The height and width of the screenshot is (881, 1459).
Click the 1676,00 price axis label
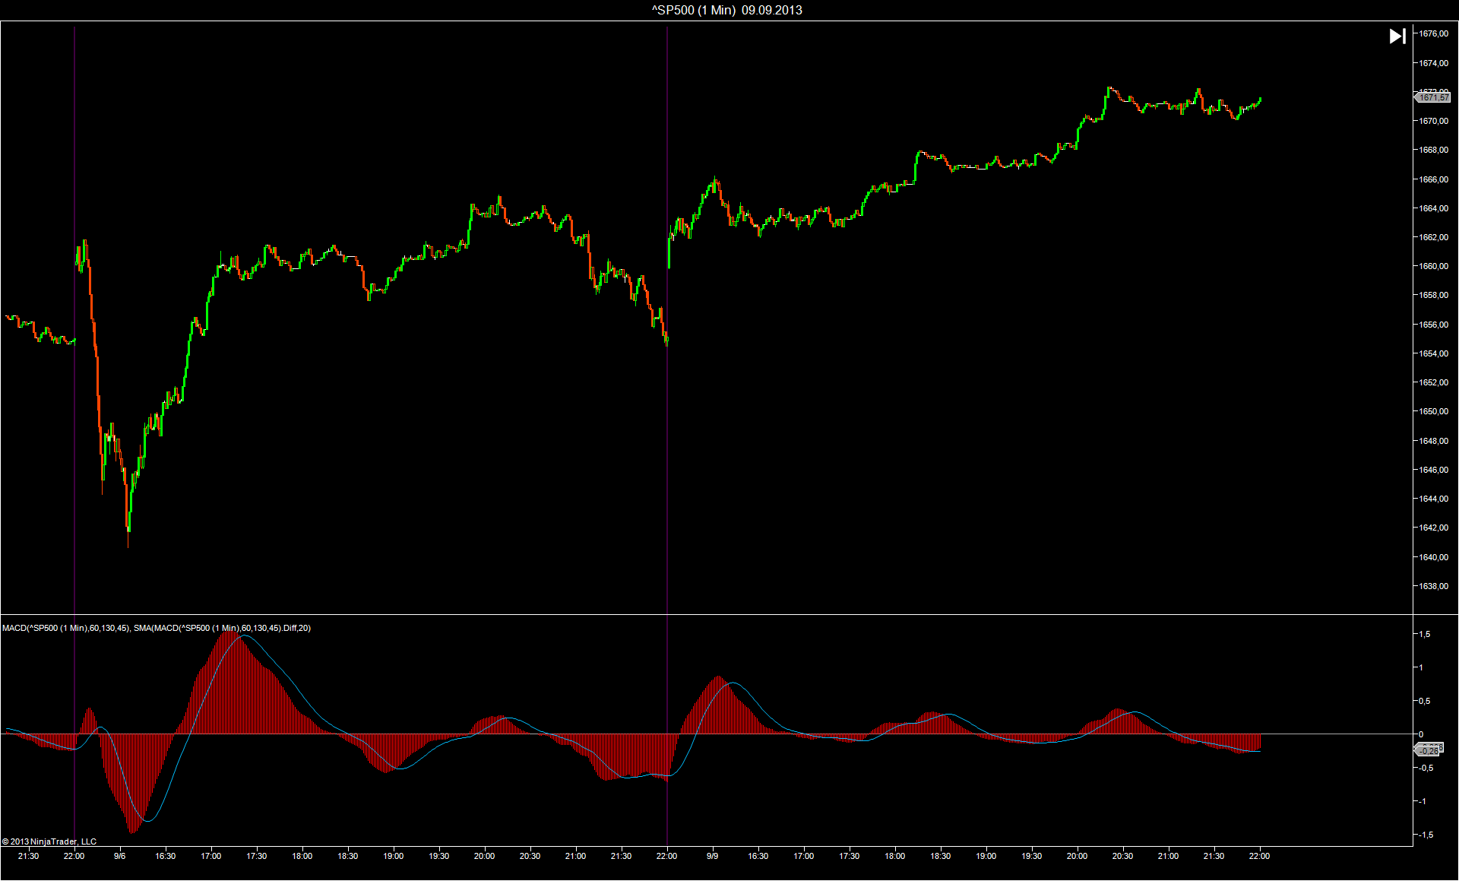point(1433,33)
